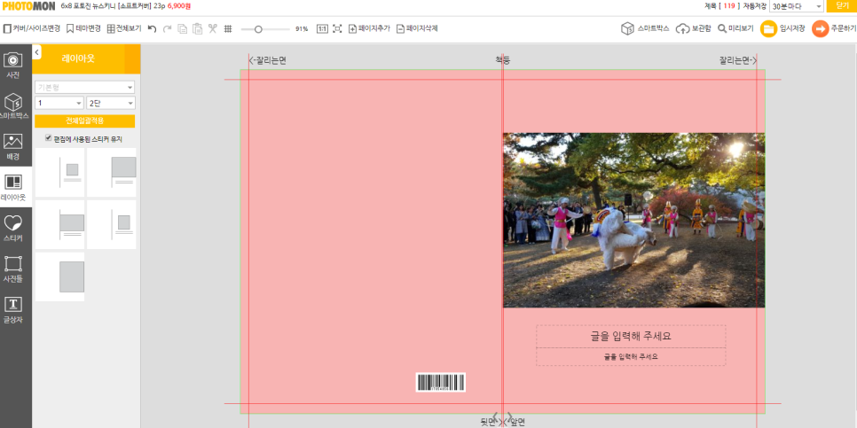Open the 스마트박스 sidebar tab
Screen dimensions: 857x428
[x=12, y=106]
